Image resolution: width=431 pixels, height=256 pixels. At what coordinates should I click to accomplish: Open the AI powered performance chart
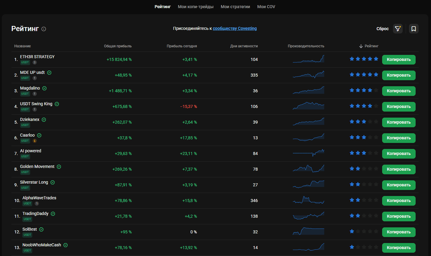pyautogui.click(x=309, y=153)
